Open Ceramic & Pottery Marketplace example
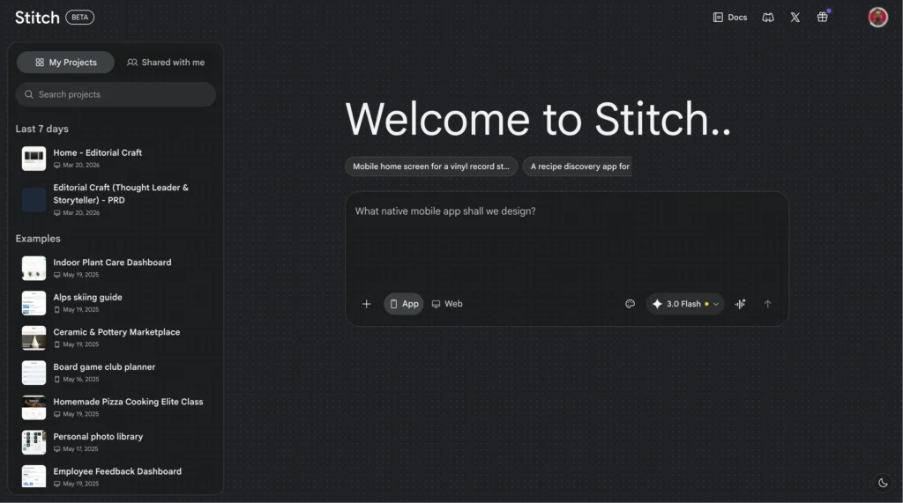The image size is (903, 503). (x=116, y=337)
